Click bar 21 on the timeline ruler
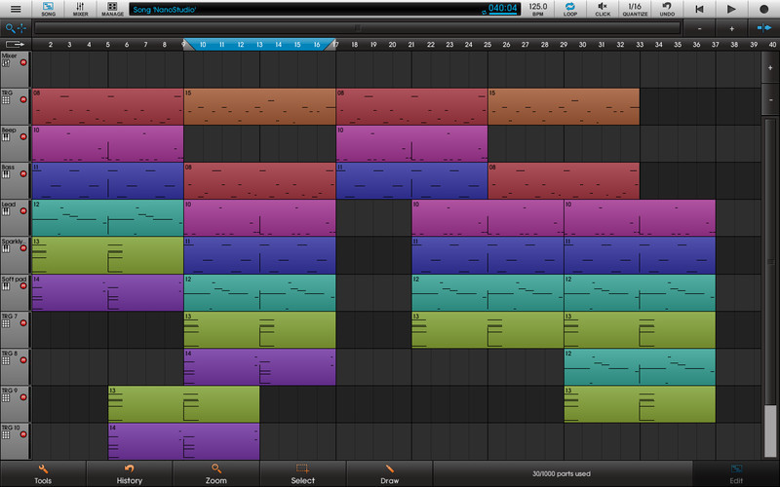The height and width of the screenshot is (487, 780). (x=411, y=45)
